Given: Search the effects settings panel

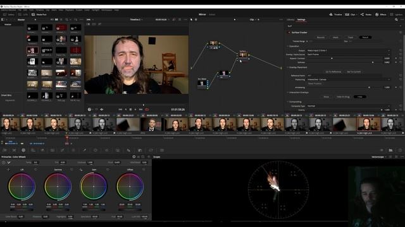Looking at the screenshot, I should pyautogui.click(x=396, y=20).
